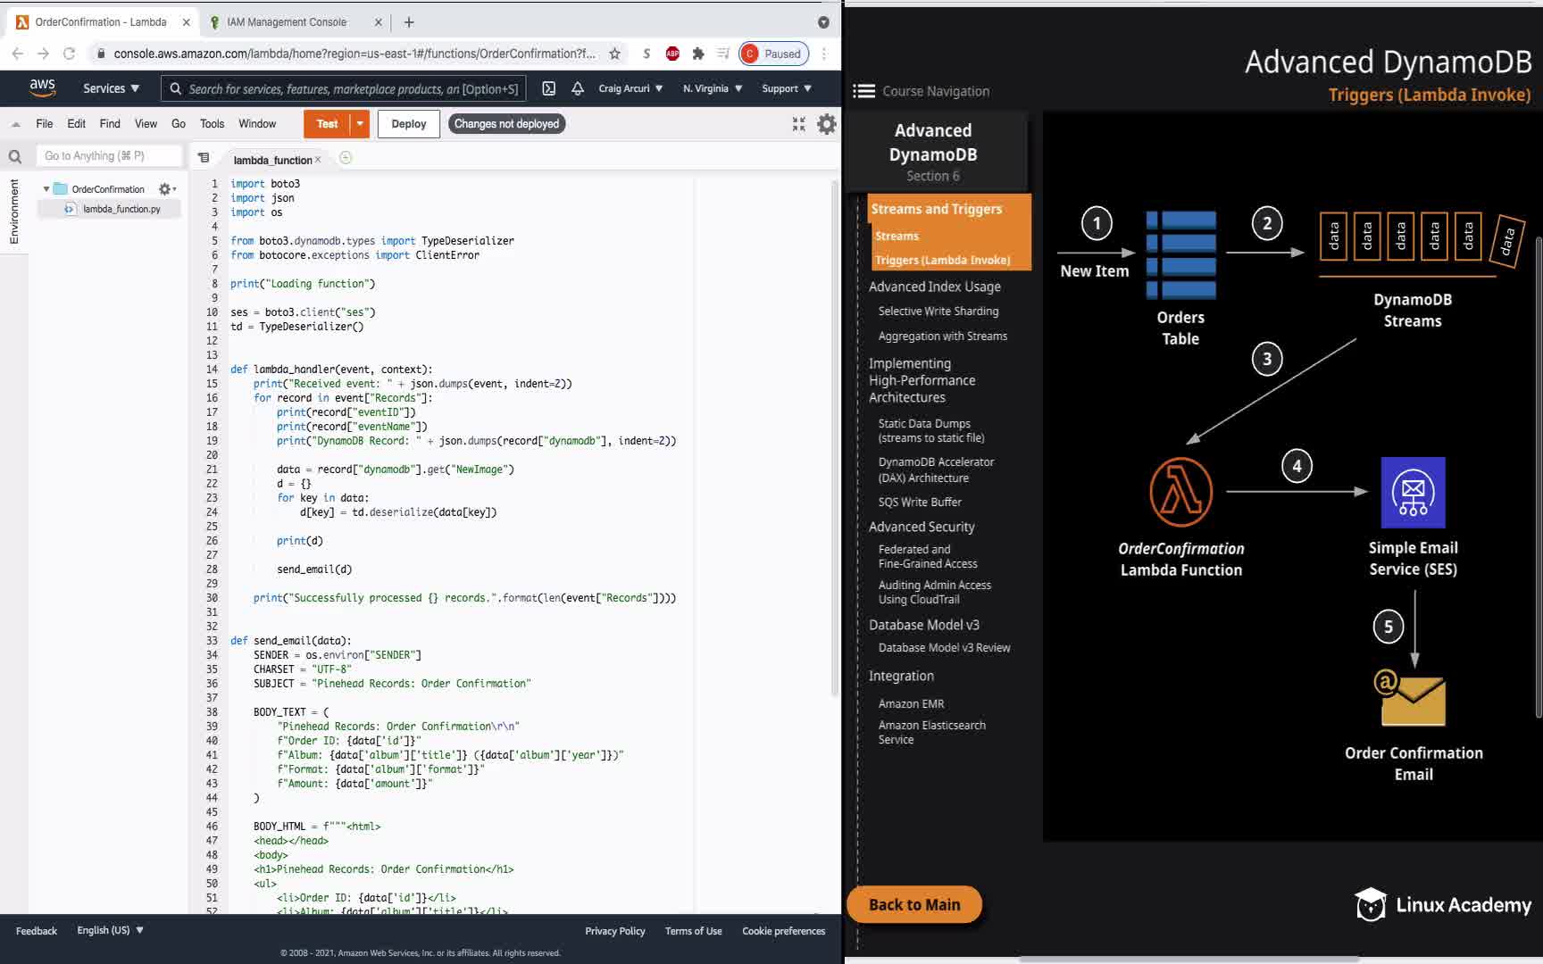Viewport: 1543px width, 964px height.
Task: Click the browser address bar
Action: tap(354, 54)
